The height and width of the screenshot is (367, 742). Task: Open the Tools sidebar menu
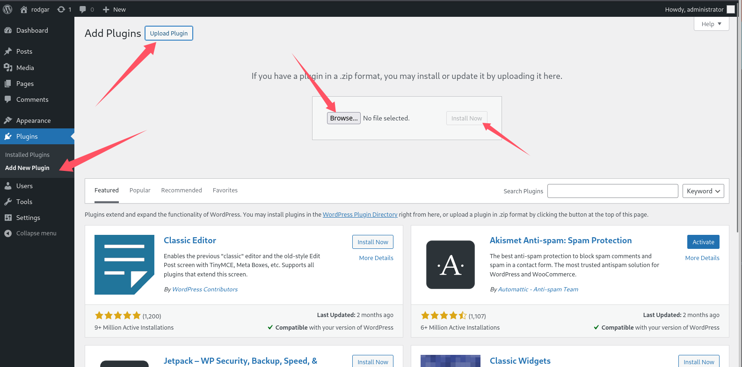click(x=24, y=202)
